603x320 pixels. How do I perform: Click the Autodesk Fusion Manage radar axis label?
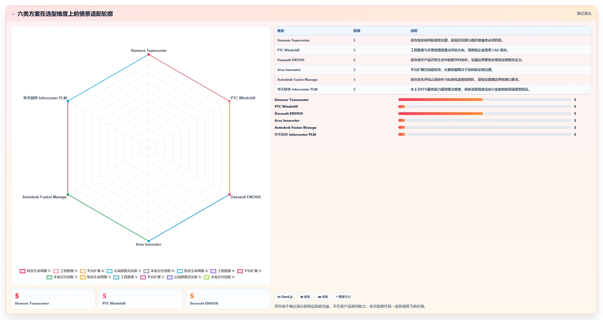tap(45, 197)
